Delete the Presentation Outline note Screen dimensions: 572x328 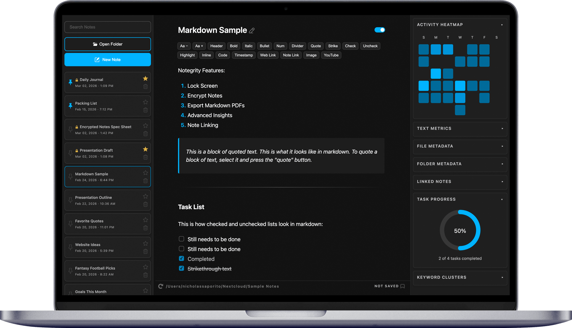145,204
